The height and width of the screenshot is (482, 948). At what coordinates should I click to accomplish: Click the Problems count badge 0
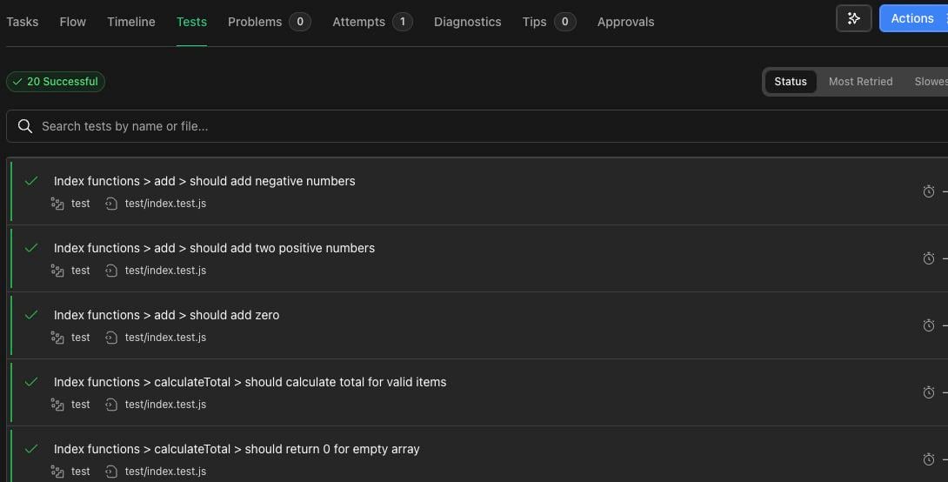pos(300,22)
